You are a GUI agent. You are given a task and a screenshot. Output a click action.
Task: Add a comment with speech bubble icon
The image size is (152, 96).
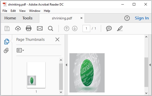click(x=109, y=28)
